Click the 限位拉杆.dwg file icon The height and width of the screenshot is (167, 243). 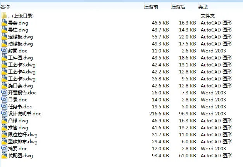4,134
